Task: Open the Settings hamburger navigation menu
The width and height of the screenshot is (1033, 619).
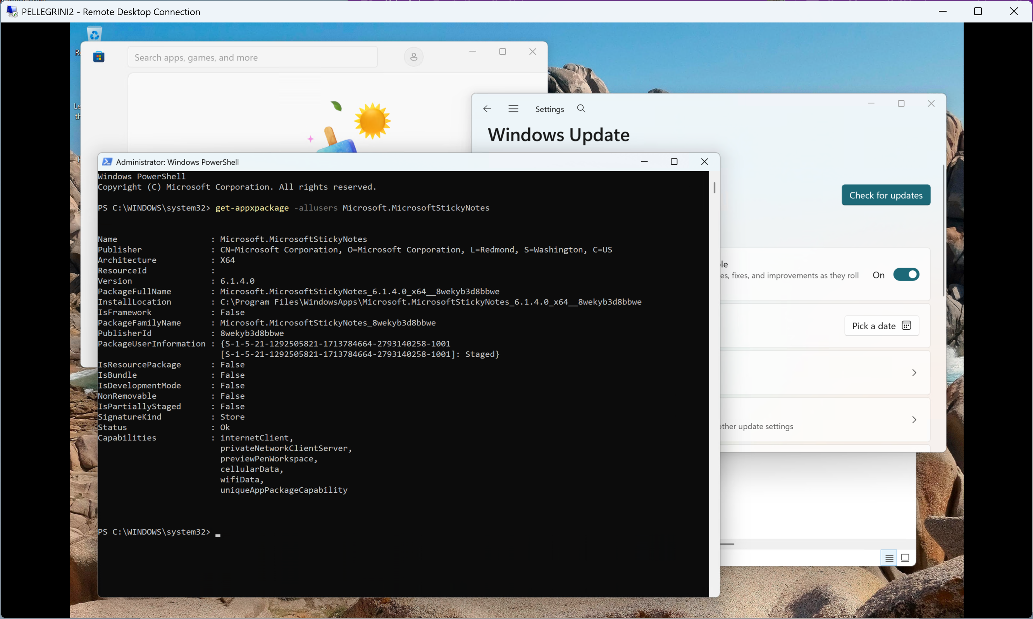Action: (x=513, y=109)
